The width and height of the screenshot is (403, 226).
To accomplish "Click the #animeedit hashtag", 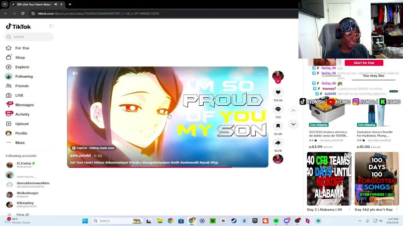I will (x=189, y=163).
